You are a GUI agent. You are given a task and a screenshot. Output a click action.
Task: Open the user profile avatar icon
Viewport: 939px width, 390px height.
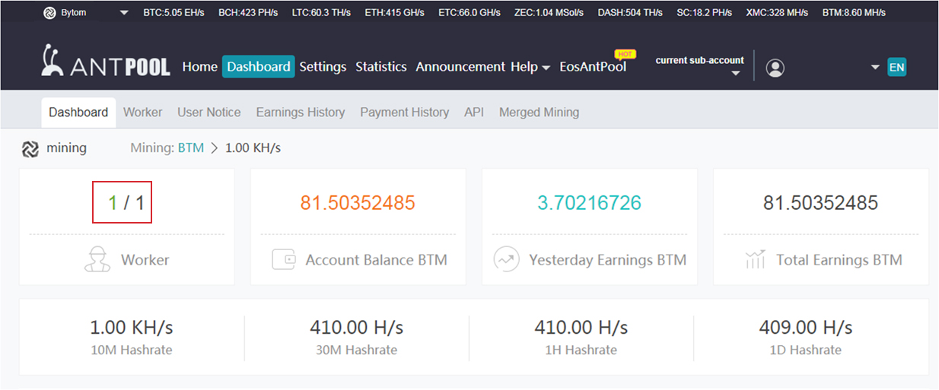(775, 68)
